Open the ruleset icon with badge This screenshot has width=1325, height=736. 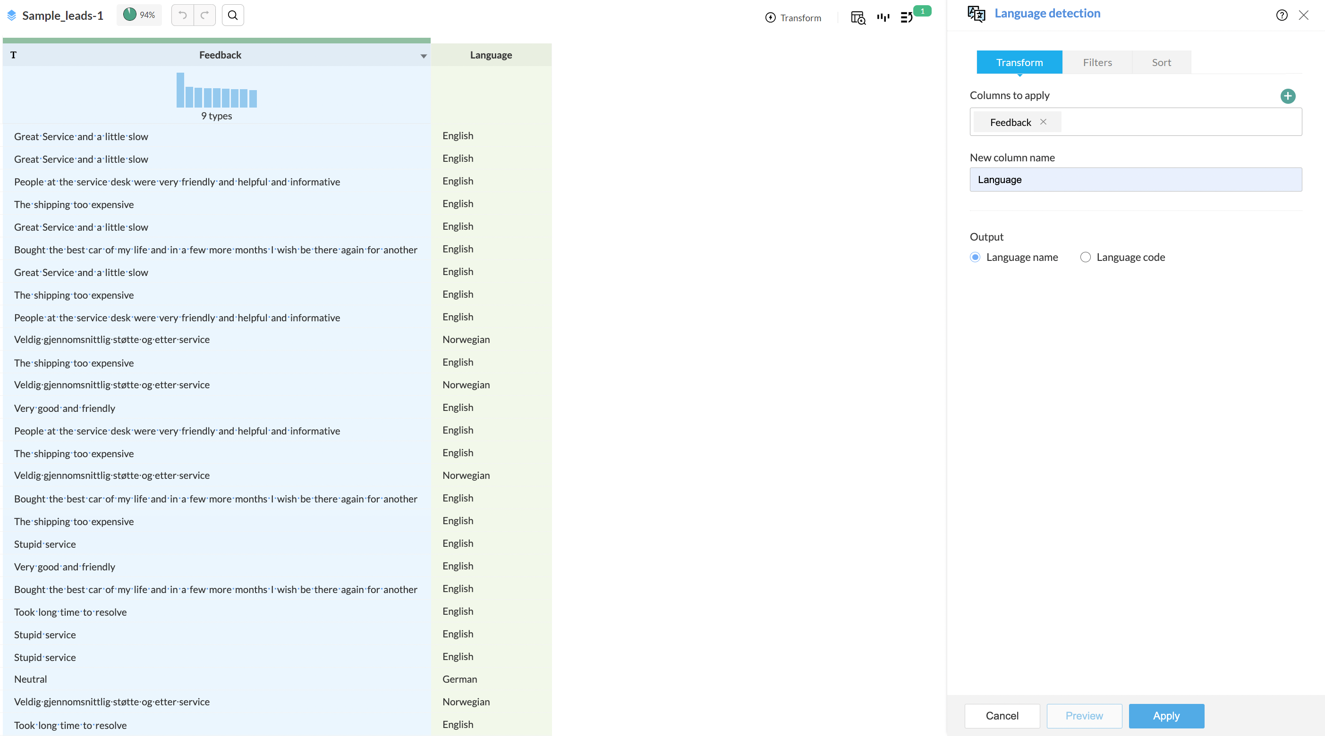[x=907, y=17]
